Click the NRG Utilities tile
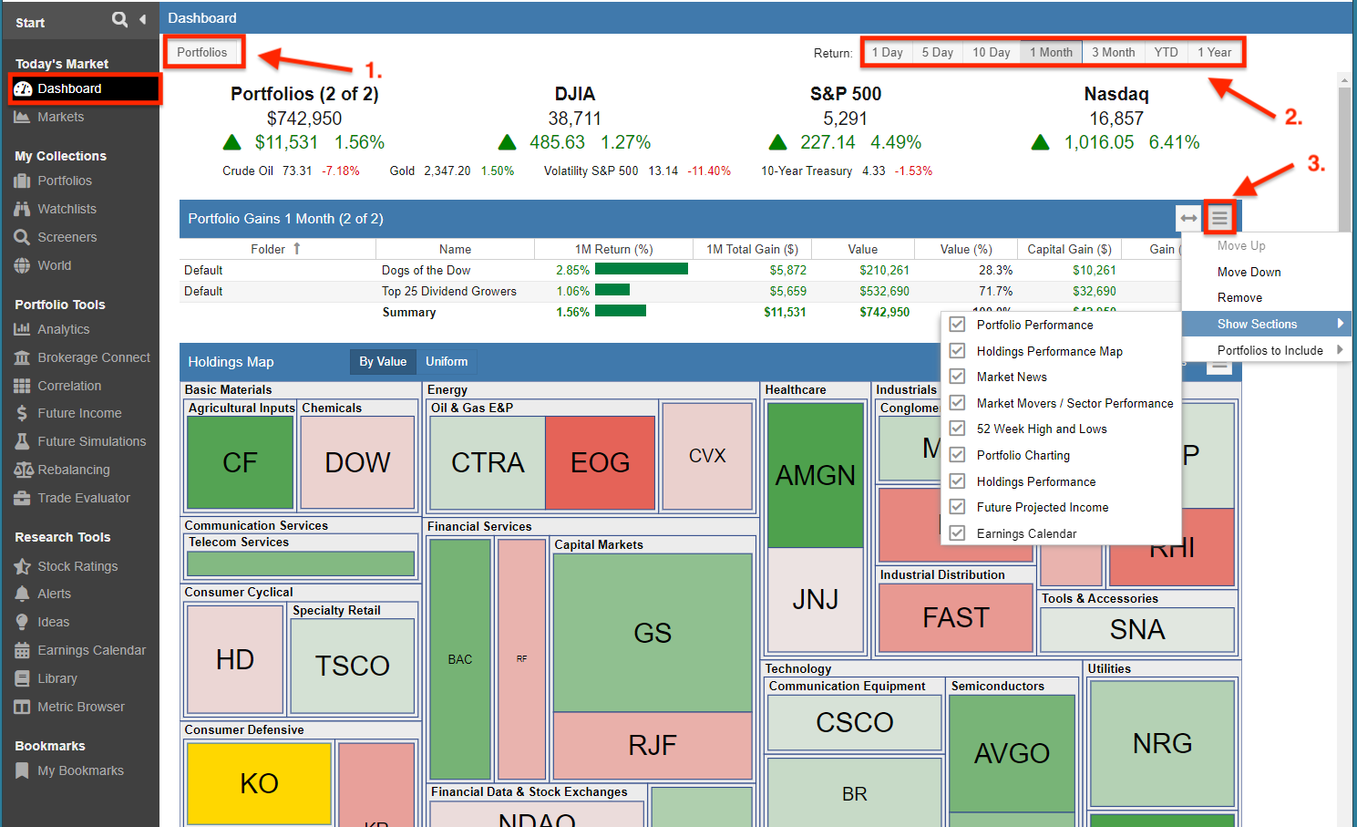This screenshot has width=1357, height=827. (1162, 743)
